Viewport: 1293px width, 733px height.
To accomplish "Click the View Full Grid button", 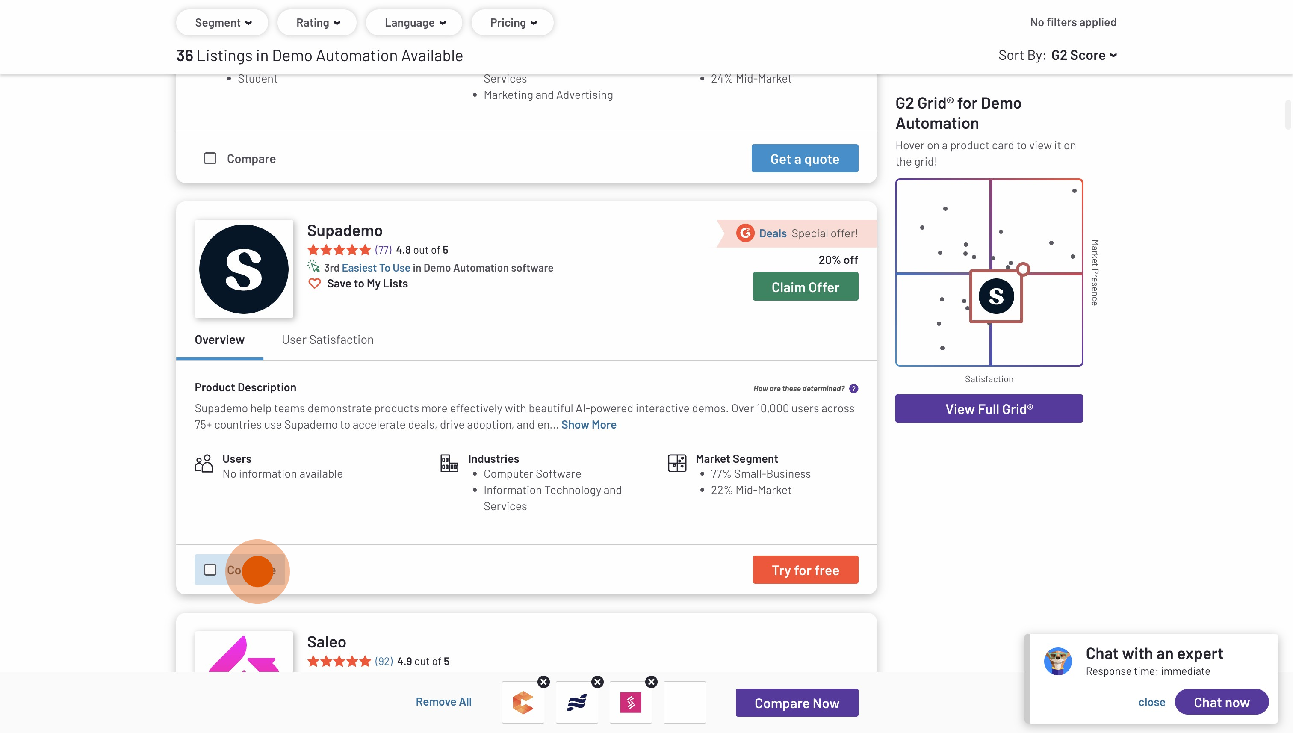I will tap(989, 408).
